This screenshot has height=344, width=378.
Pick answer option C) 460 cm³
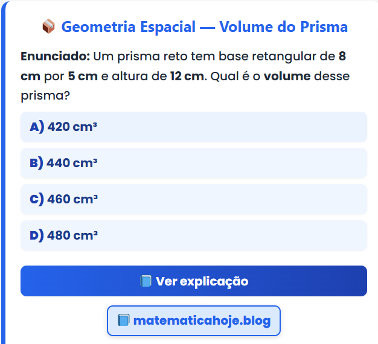[193, 199]
